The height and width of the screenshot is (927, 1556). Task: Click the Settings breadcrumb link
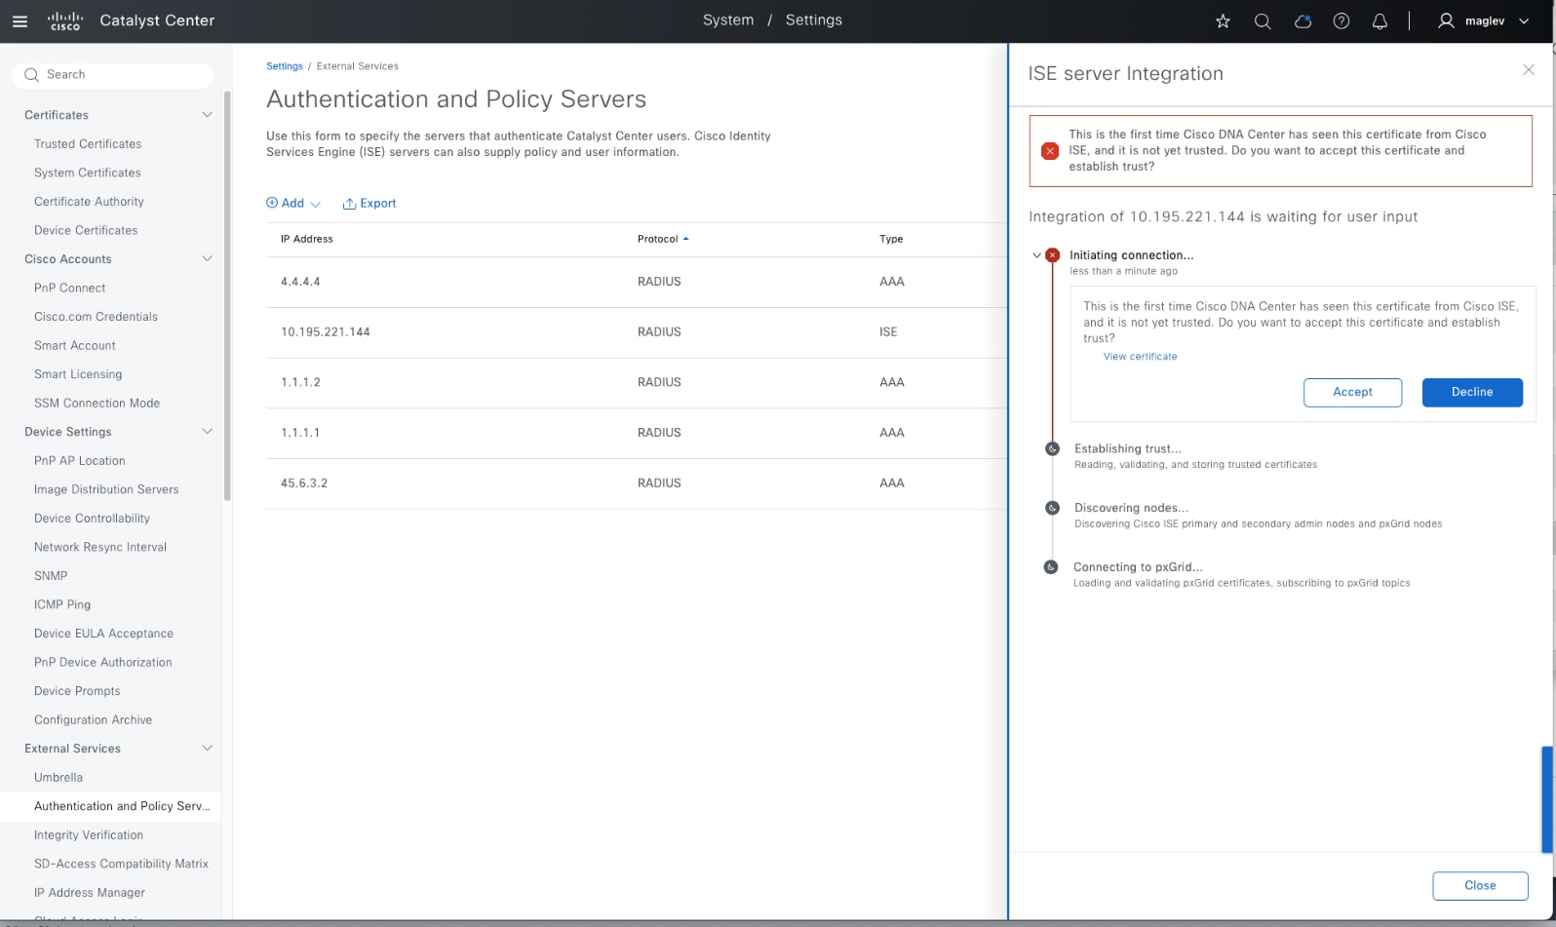pyautogui.click(x=284, y=66)
